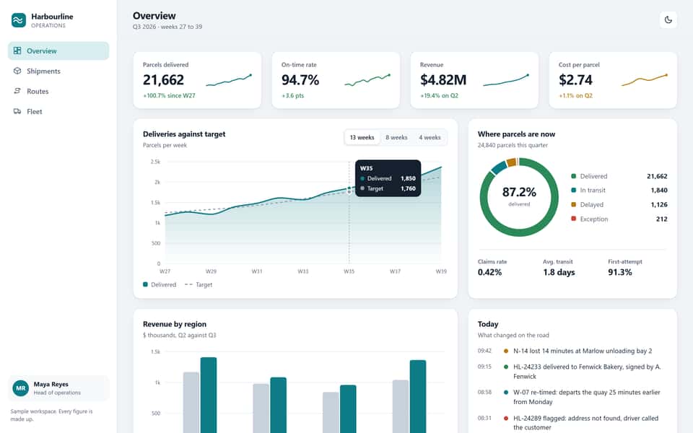Open the Overview navigation item

tap(58, 51)
